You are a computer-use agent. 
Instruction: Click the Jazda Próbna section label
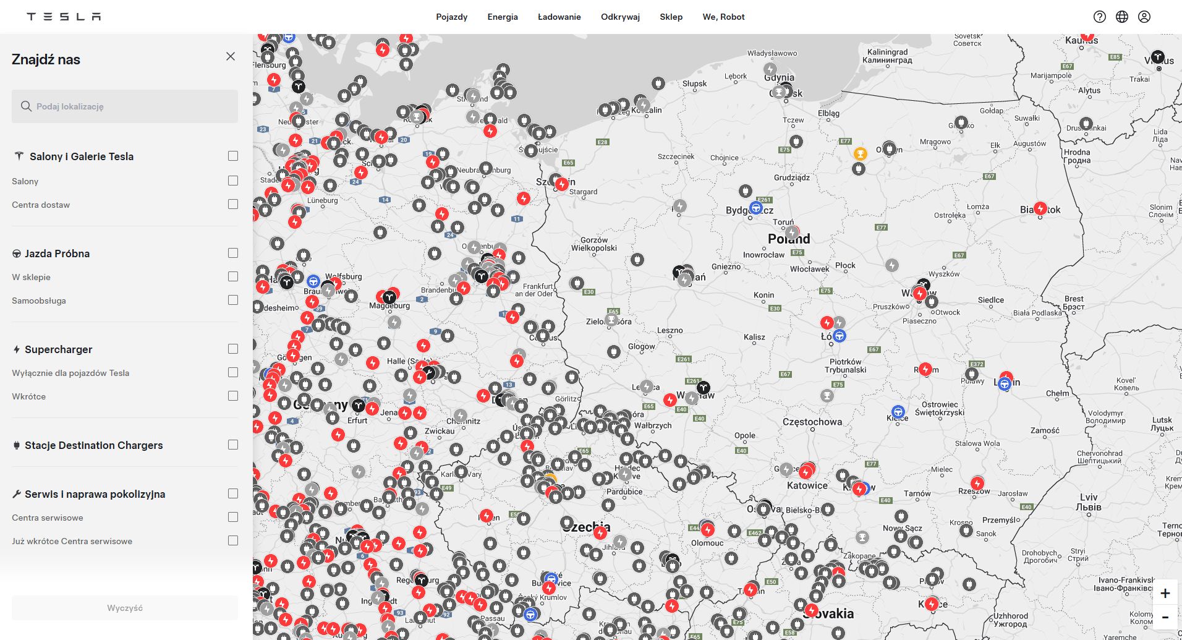tap(57, 254)
